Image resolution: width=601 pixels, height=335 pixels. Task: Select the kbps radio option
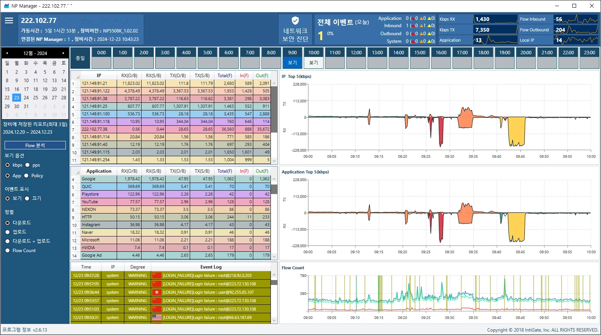[7, 165]
